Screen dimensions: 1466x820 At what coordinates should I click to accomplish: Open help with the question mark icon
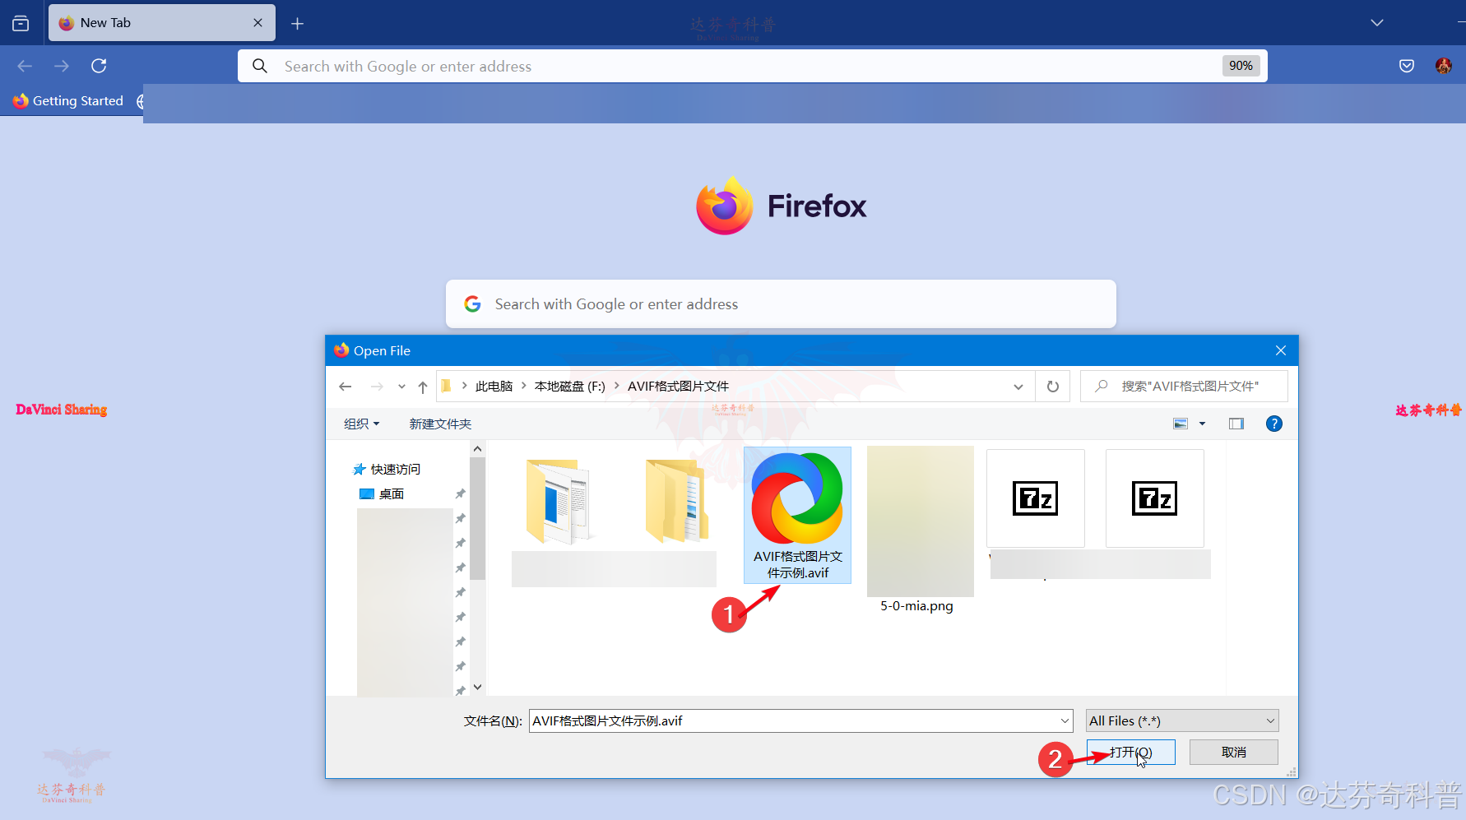point(1273,424)
